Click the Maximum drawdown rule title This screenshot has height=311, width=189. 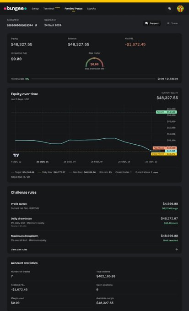pos(25,236)
